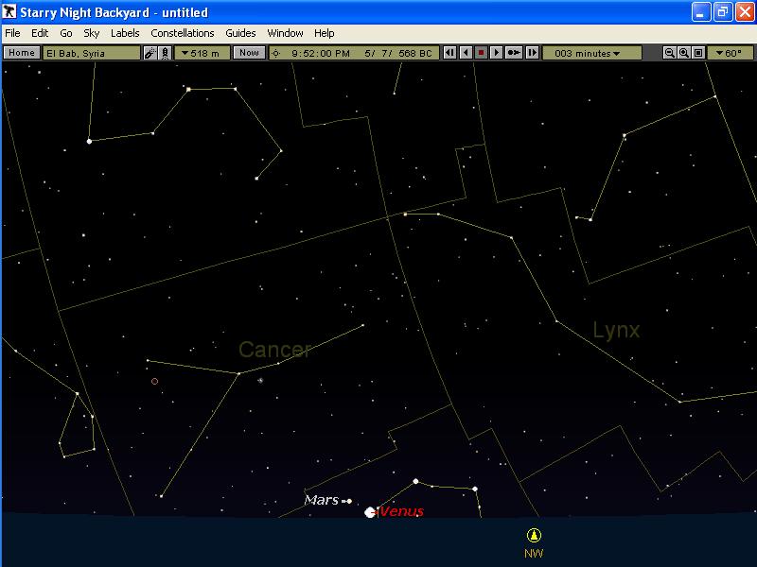The image size is (757, 567).
Task: Open the Labels menu
Action: [x=125, y=33]
